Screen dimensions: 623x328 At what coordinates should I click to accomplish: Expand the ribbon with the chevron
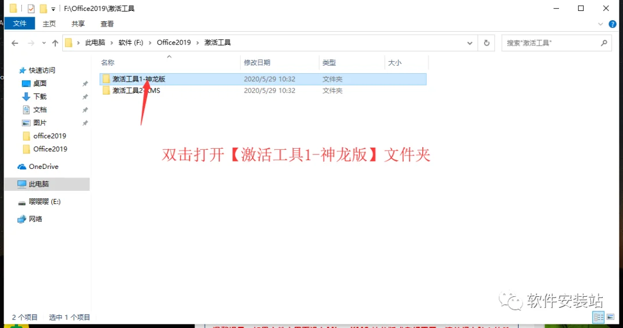tap(601, 24)
